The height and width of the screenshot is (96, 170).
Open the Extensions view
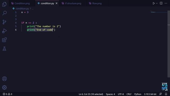pos(4,40)
